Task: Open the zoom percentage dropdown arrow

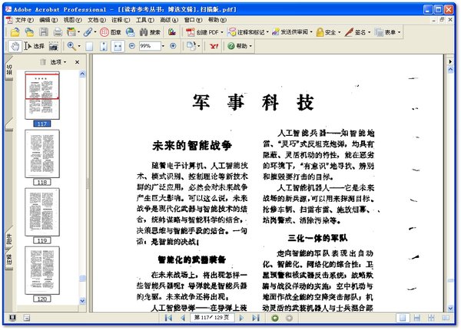Action: pos(163,46)
